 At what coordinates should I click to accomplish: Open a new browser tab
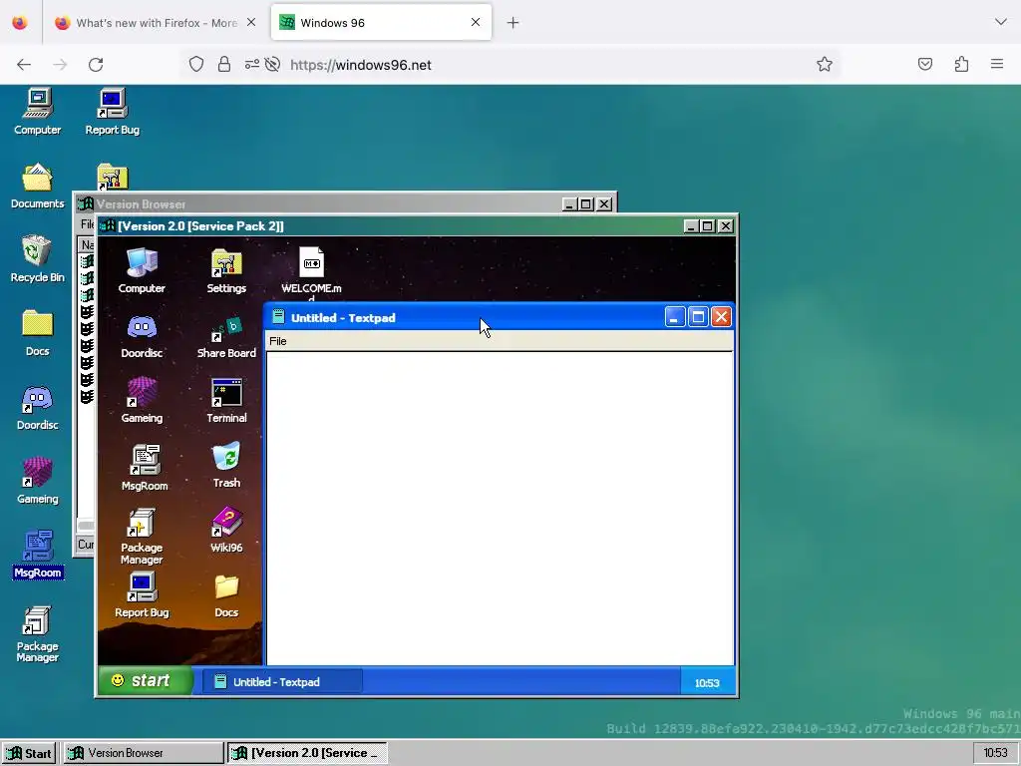(x=513, y=23)
